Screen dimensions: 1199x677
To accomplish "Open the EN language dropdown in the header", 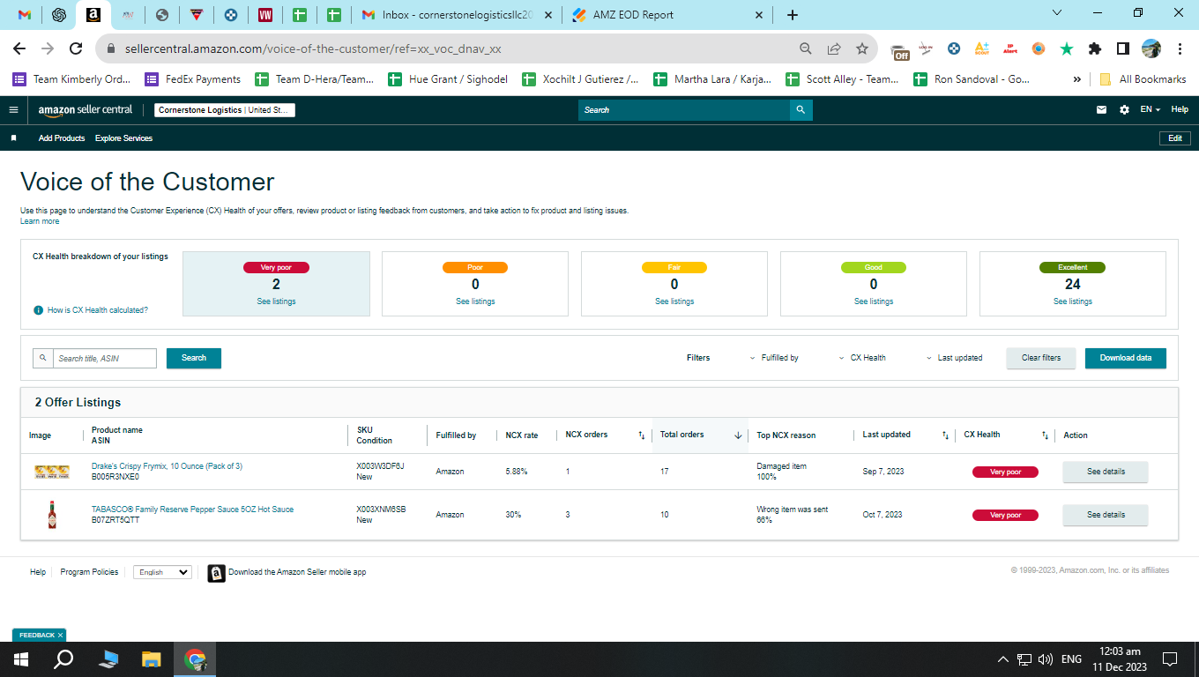I will pos(1149,110).
